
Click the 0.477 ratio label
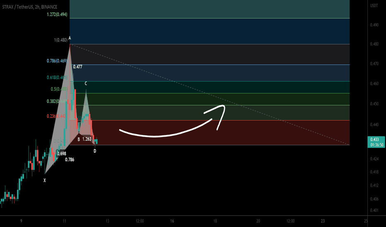77,67
